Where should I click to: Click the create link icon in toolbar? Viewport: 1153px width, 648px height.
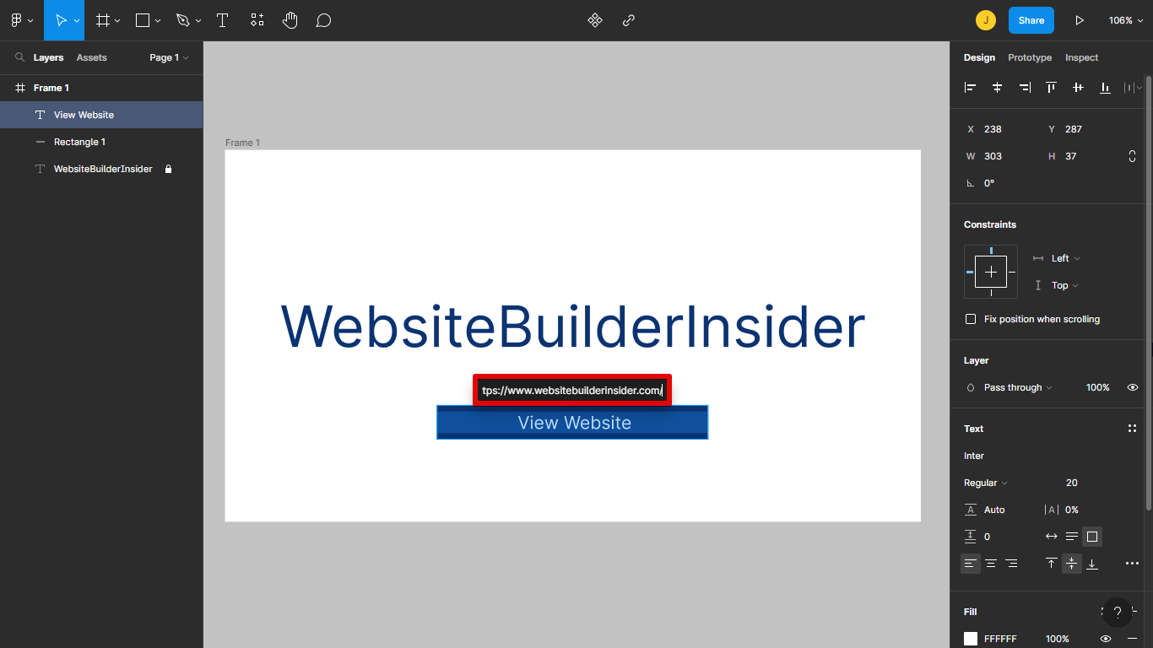[629, 20]
